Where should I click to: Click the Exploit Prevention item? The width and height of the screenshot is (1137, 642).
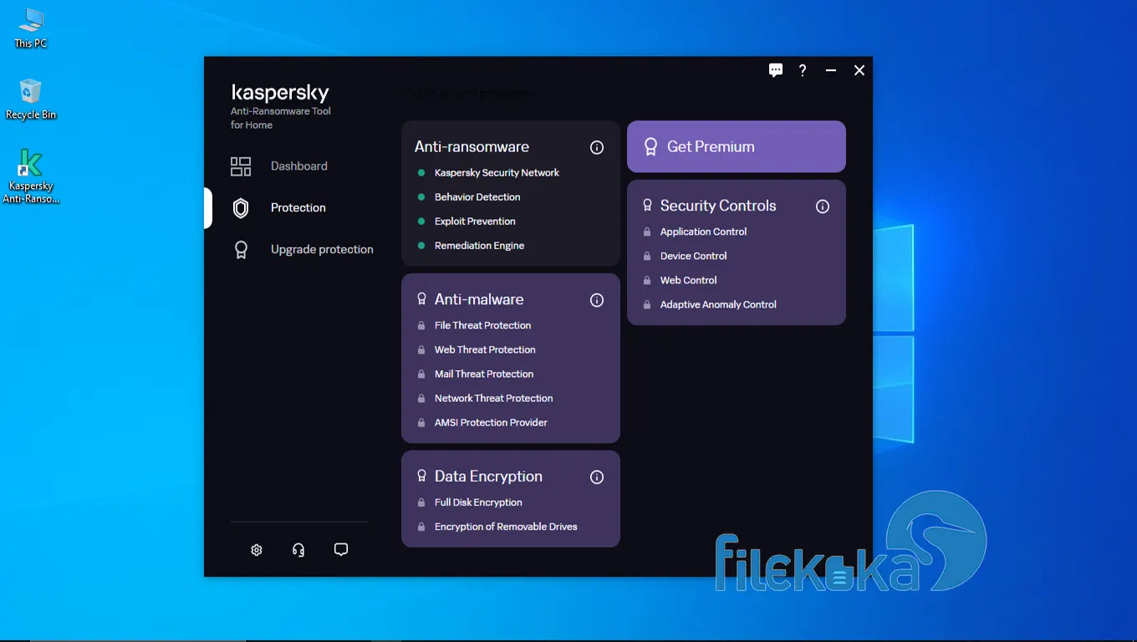[475, 222]
